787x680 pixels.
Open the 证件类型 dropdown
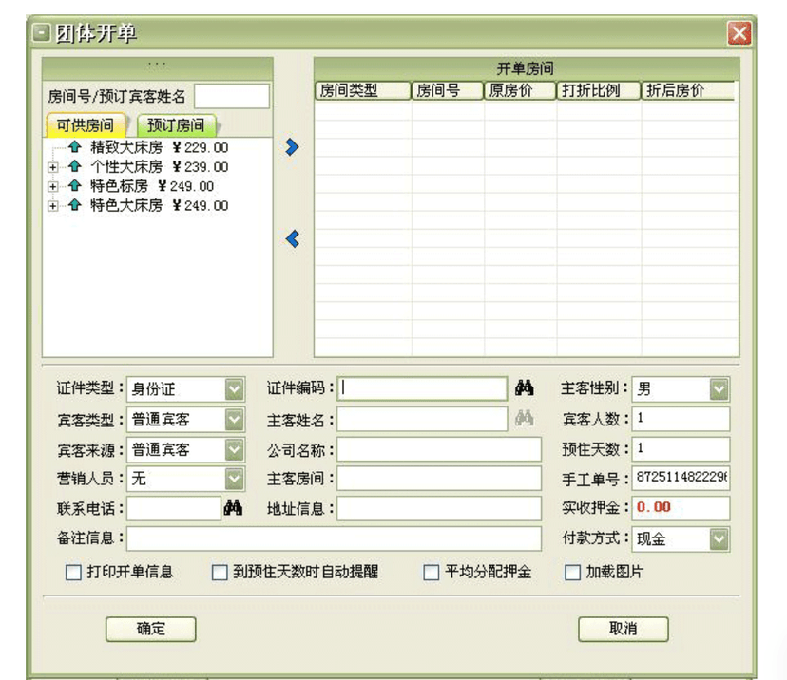point(234,389)
